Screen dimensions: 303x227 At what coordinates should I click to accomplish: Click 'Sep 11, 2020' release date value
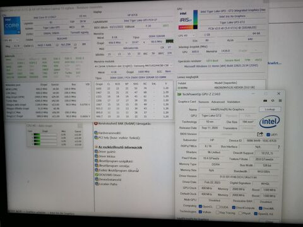[210, 128]
